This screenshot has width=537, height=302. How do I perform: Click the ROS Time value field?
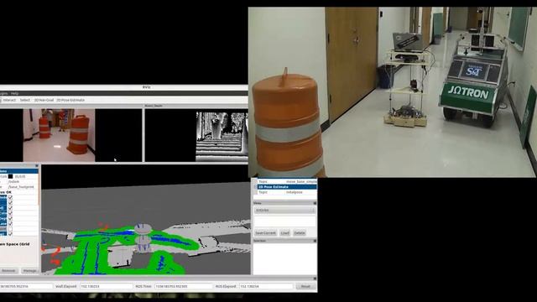183,286
